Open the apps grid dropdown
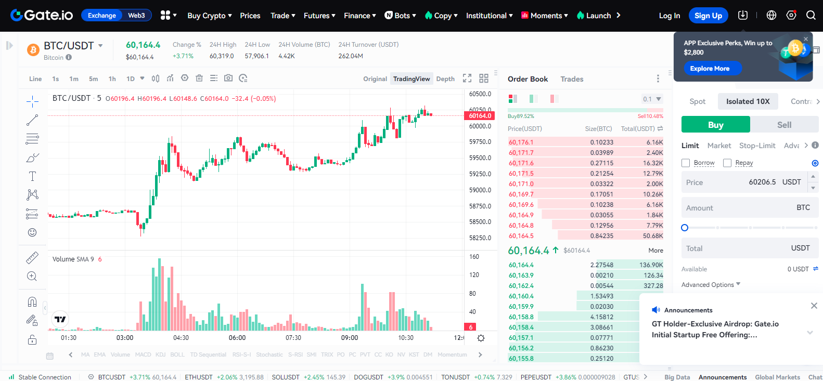This screenshot has width=823, height=381. [169, 15]
